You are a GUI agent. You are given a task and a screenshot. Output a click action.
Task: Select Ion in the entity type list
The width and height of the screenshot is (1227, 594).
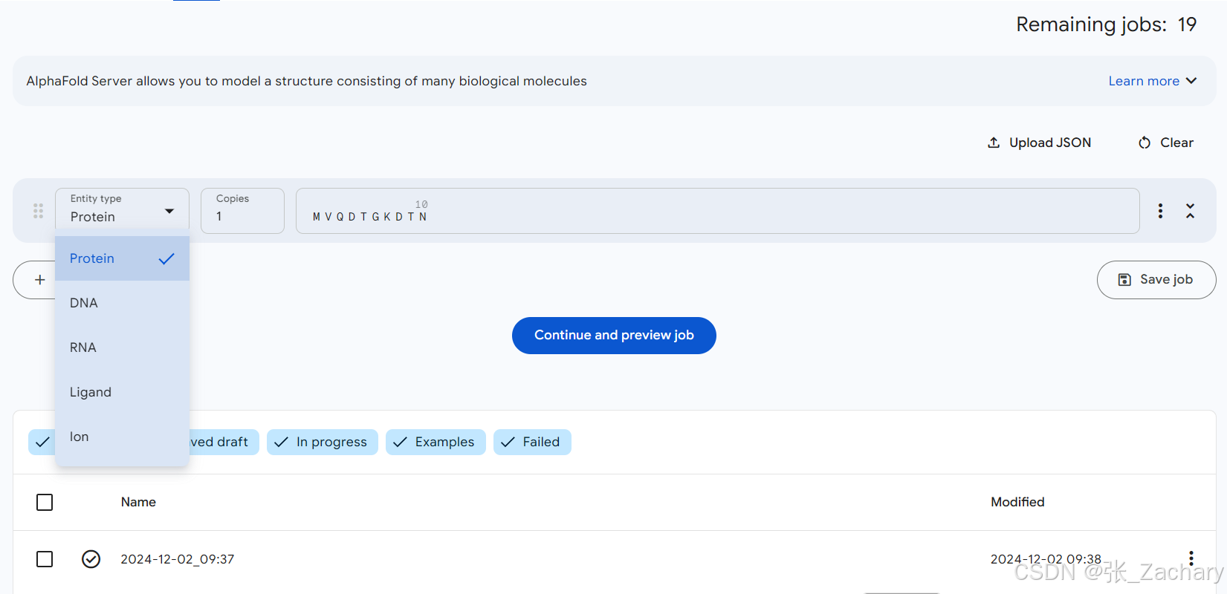(x=122, y=437)
